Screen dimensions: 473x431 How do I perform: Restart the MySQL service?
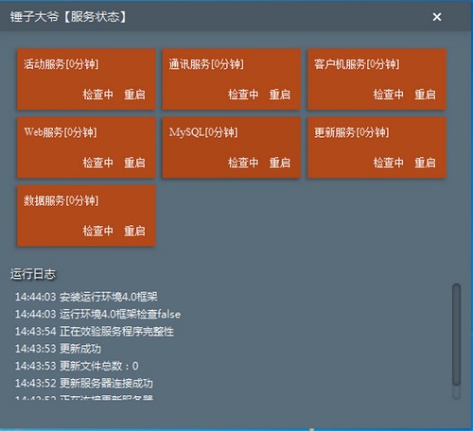pyautogui.click(x=280, y=163)
